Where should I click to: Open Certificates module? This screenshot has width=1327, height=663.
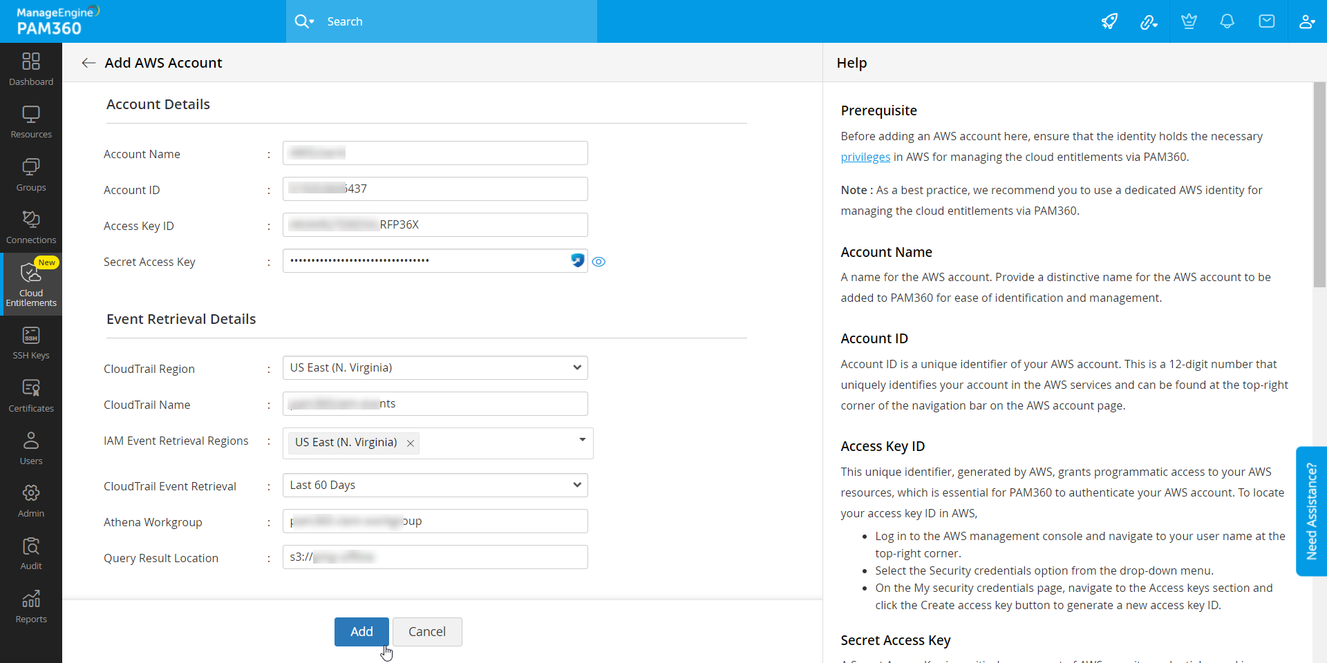(31, 396)
